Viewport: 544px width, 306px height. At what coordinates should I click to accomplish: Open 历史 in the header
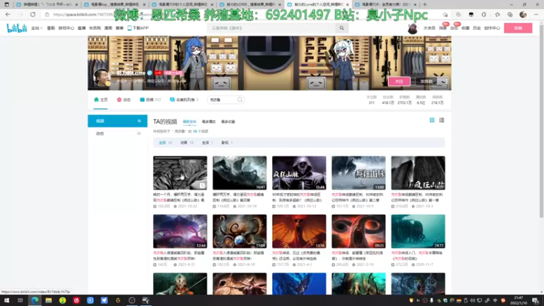pyautogui.click(x=477, y=28)
